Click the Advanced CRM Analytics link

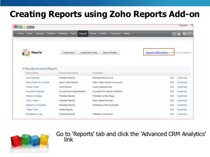[157, 52]
